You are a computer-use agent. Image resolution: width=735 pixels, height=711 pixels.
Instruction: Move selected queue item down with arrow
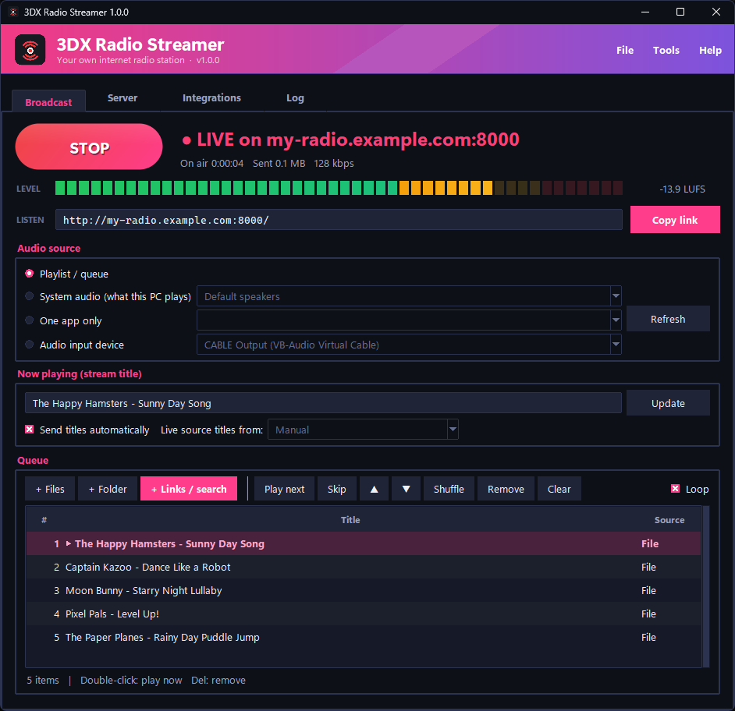[406, 489]
